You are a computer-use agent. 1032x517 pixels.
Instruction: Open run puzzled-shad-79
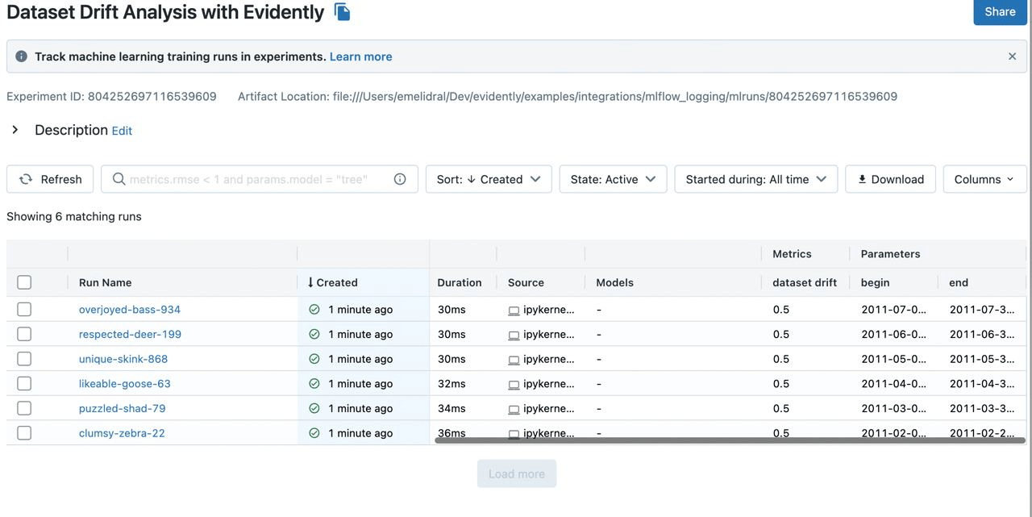click(x=123, y=408)
